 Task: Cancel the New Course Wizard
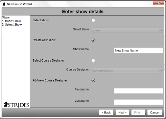(x=155, y=112)
